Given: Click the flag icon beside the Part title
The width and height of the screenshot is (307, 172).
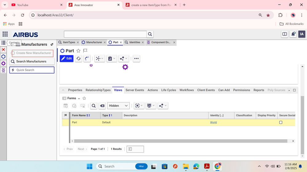Looking at the screenshot, I should tap(85, 51).
